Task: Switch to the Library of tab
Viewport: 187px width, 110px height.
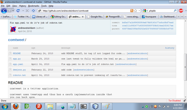Action: [40, 17]
